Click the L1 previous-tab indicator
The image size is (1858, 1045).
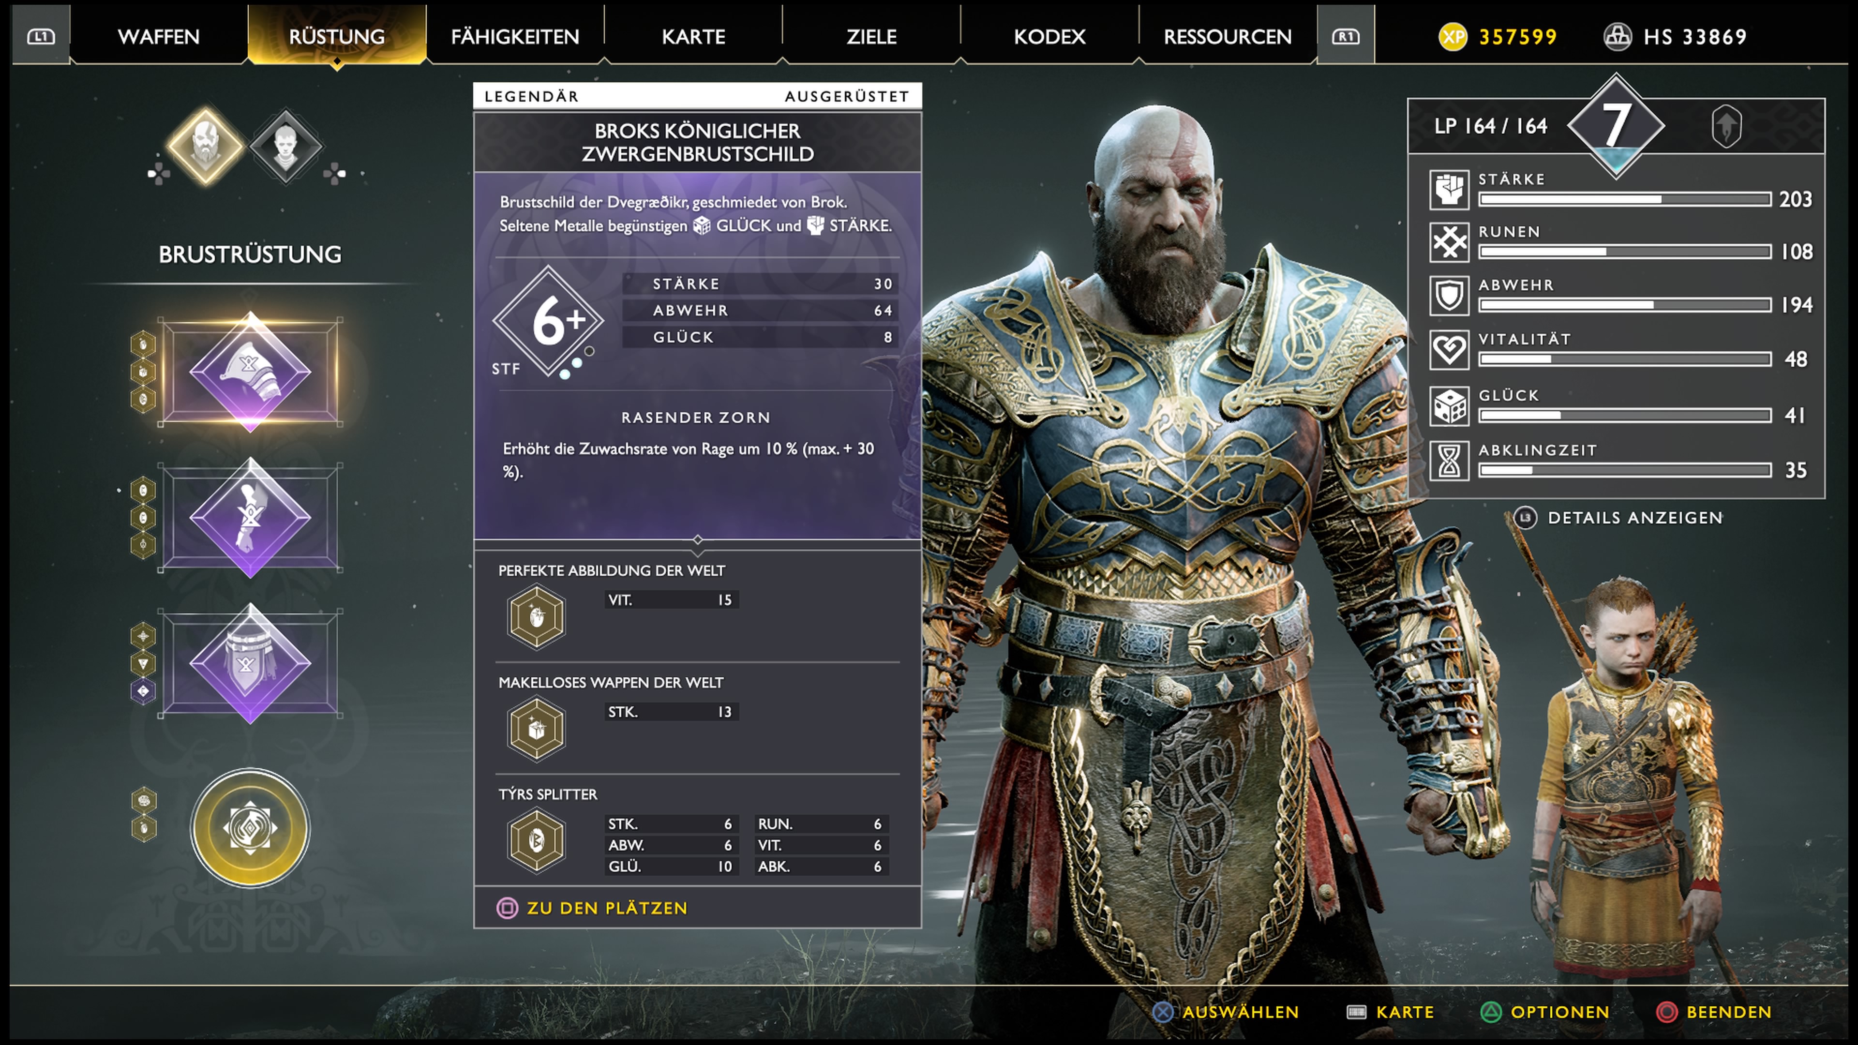tap(41, 36)
